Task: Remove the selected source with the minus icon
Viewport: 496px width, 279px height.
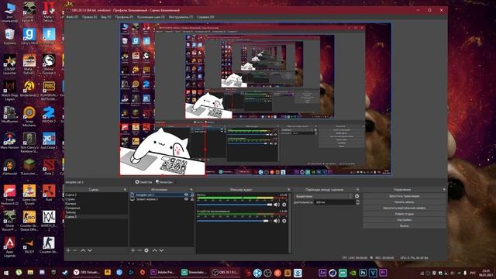Action: [x=139, y=250]
